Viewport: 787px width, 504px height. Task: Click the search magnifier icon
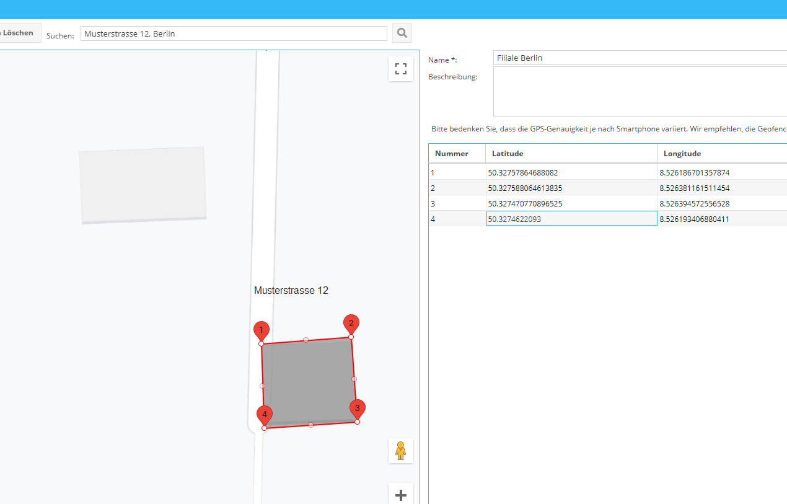402,32
